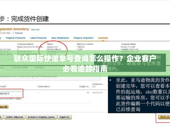
Task: Click the Learn more link
Action: pos(35,30)
